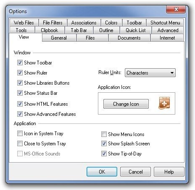
Task: Open Help for this dialog
Action: 169,172
